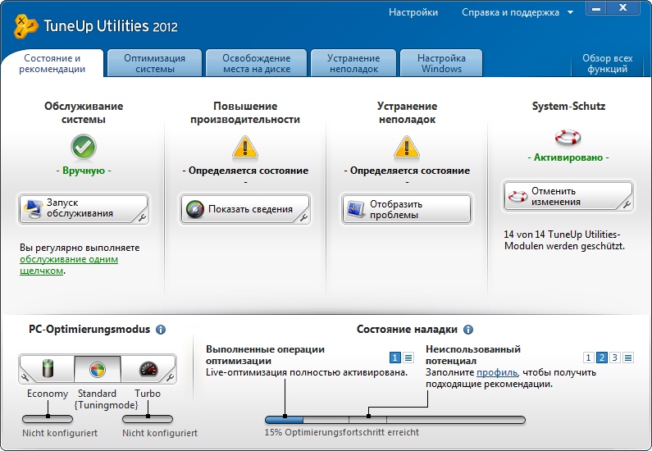This screenshot has width=652, height=451.
Task: Click Nicht konfiguriert label under Turbo
Action: 160,433
